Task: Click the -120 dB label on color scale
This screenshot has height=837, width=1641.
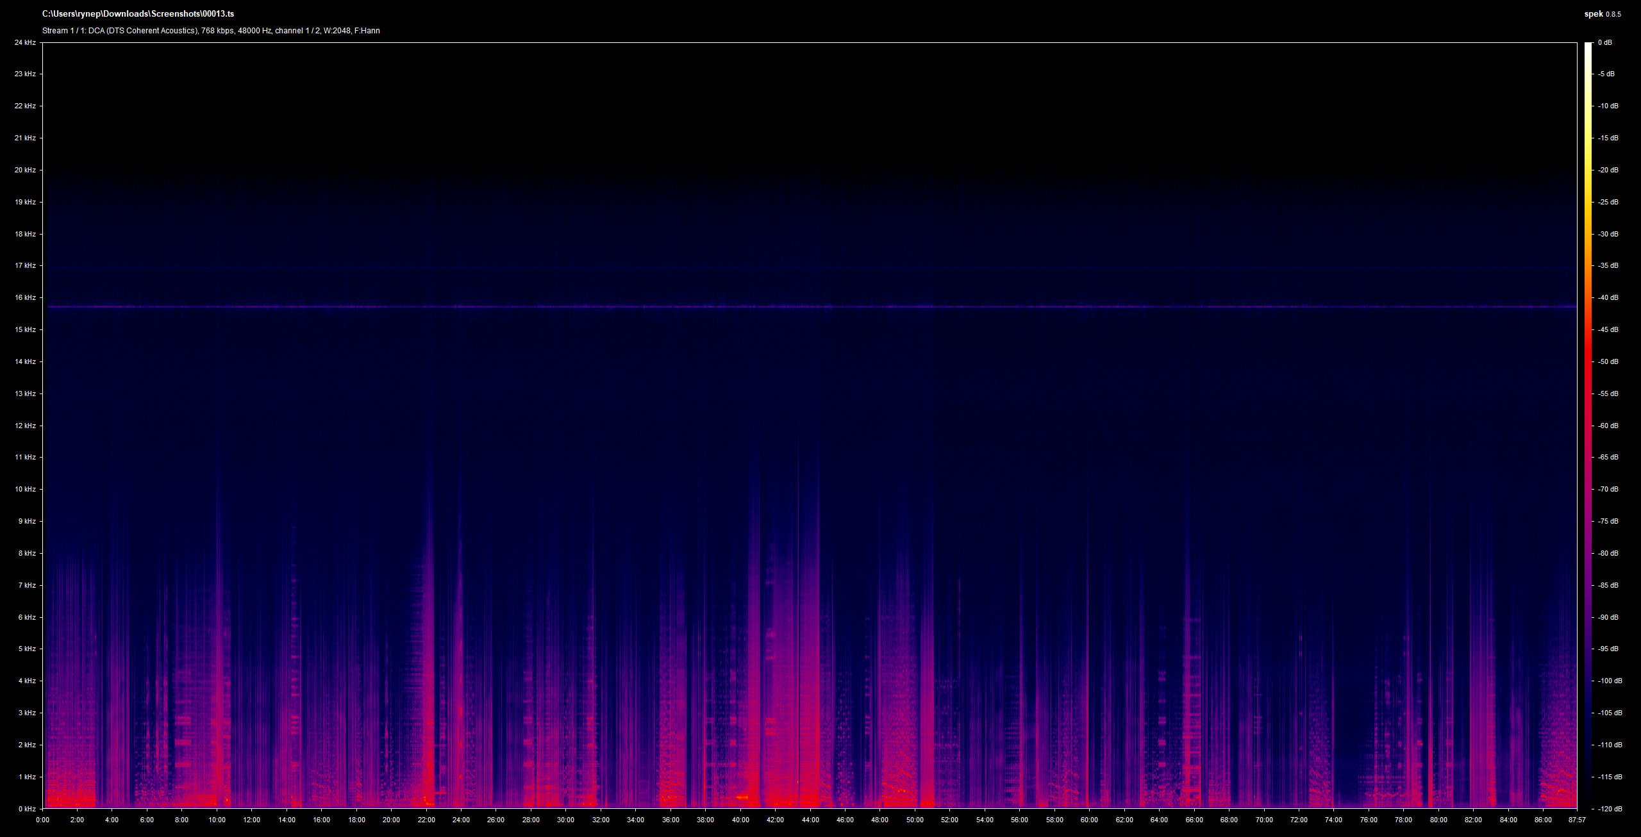Action: coord(1610,809)
